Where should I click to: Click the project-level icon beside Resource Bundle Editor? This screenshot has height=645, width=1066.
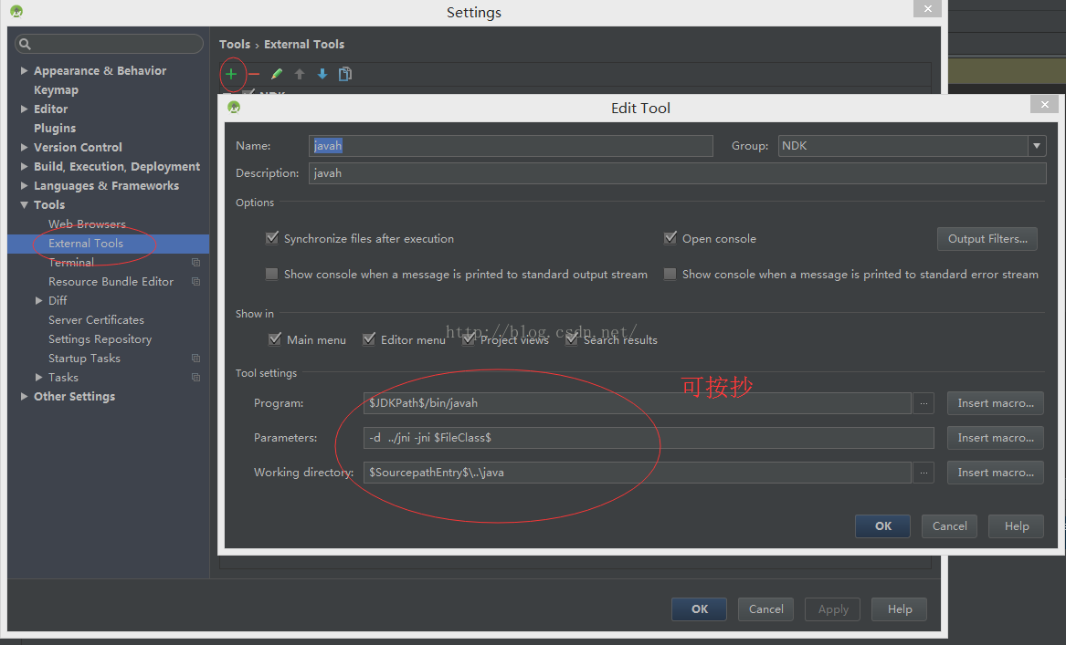[195, 281]
